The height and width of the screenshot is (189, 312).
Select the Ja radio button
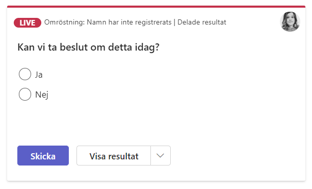point(25,74)
